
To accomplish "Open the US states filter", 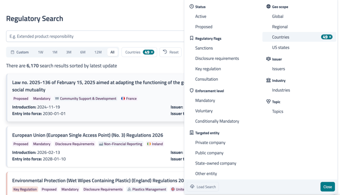I will click(x=281, y=48).
